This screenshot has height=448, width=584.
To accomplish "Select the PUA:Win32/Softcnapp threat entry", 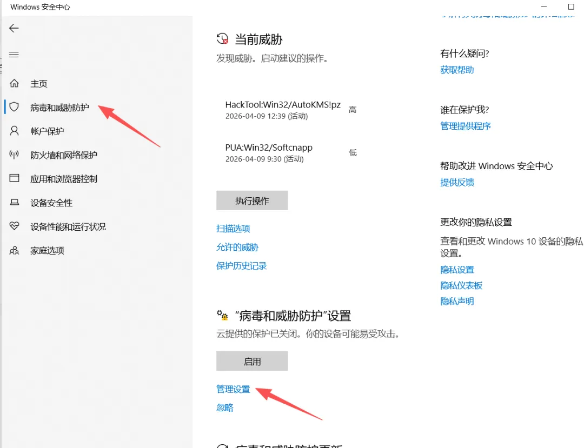I will pyautogui.click(x=269, y=148).
